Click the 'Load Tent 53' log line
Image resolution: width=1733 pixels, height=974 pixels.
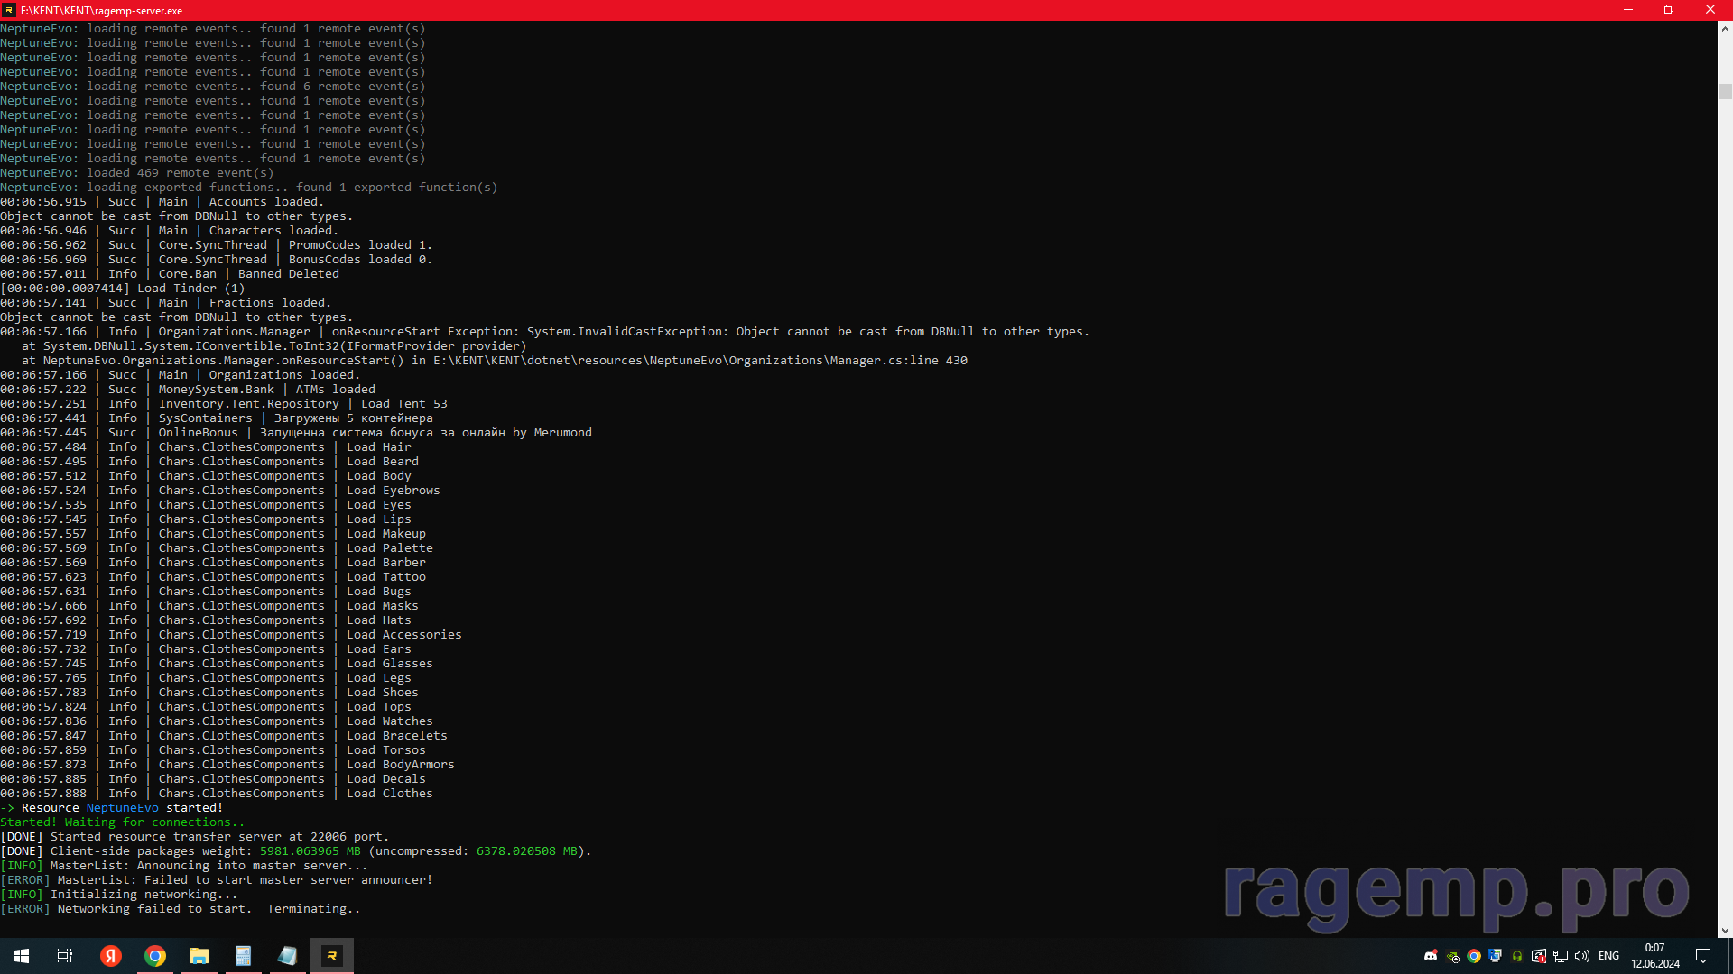point(224,404)
